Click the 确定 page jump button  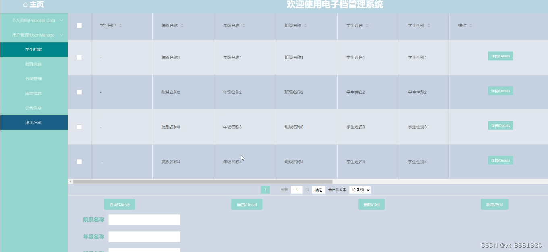pyautogui.click(x=318, y=190)
